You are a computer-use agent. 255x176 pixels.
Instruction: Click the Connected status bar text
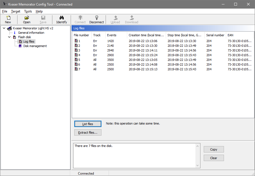click(86, 174)
